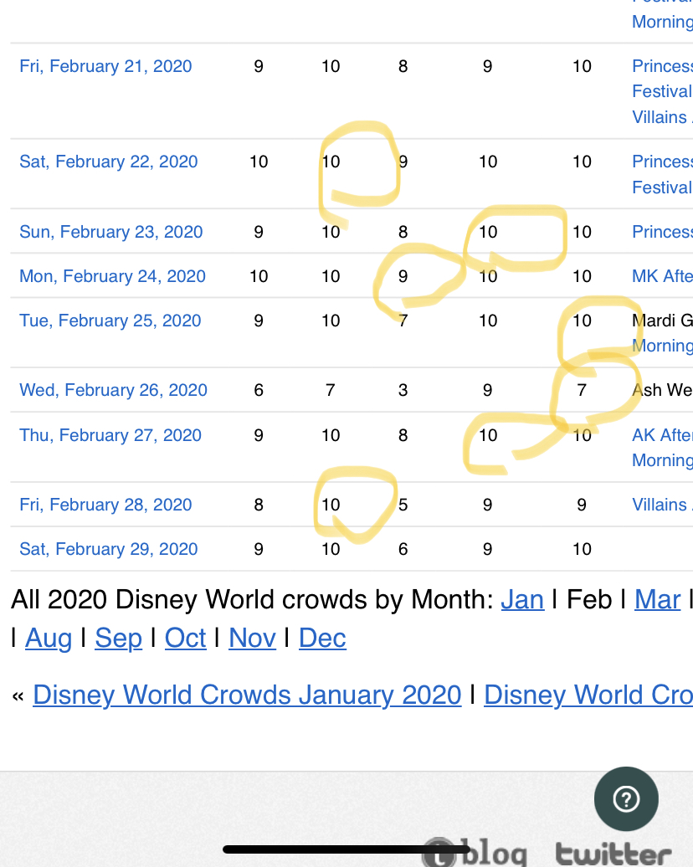Image resolution: width=693 pixels, height=867 pixels.
Task: Go to the Mar crowds month link
Action: pyautogui.click(x=657, y=599)
